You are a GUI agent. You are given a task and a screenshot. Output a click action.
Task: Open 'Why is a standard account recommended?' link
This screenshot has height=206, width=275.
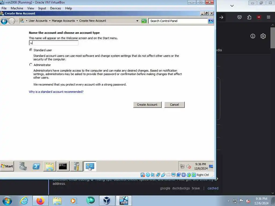(x=56, y=92)
